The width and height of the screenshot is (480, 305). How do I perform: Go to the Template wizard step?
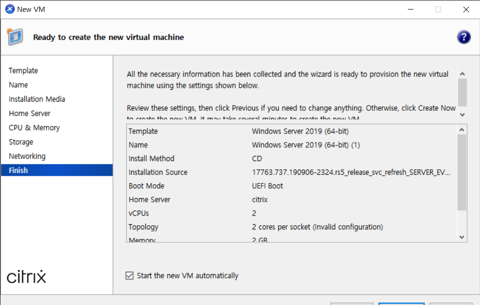point(23,70)
